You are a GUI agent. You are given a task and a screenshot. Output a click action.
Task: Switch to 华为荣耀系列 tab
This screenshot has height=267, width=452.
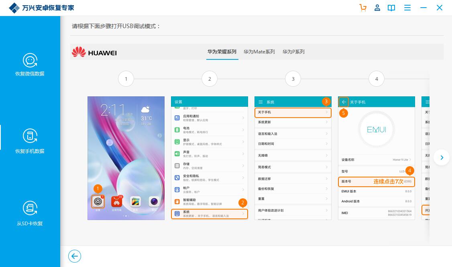[x=222, y=52]
